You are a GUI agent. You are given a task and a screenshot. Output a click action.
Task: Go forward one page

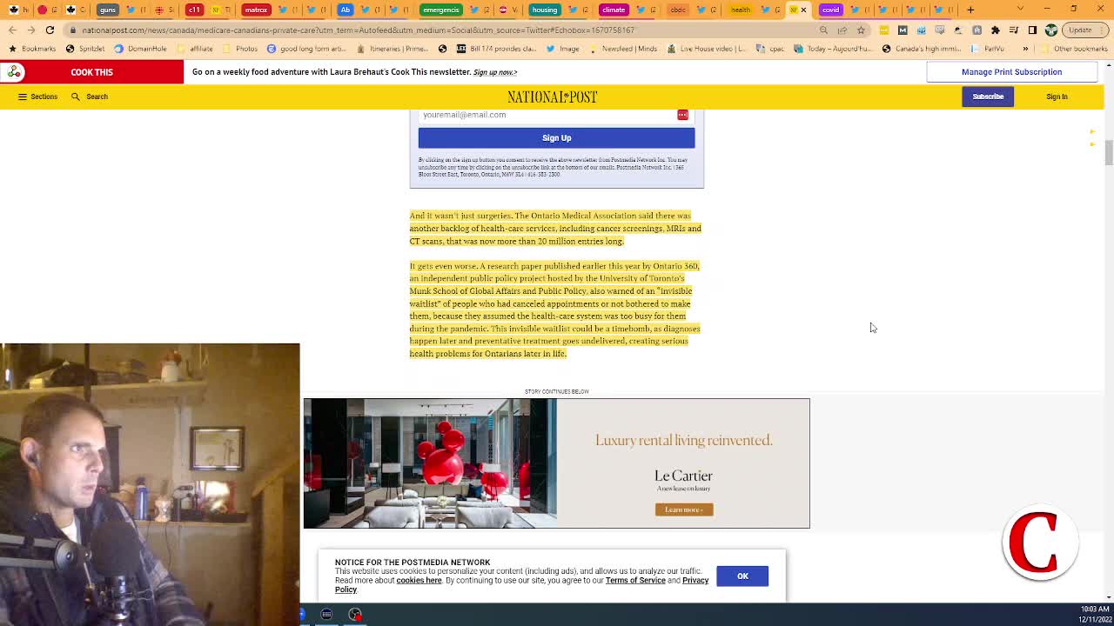pos(31,30)
